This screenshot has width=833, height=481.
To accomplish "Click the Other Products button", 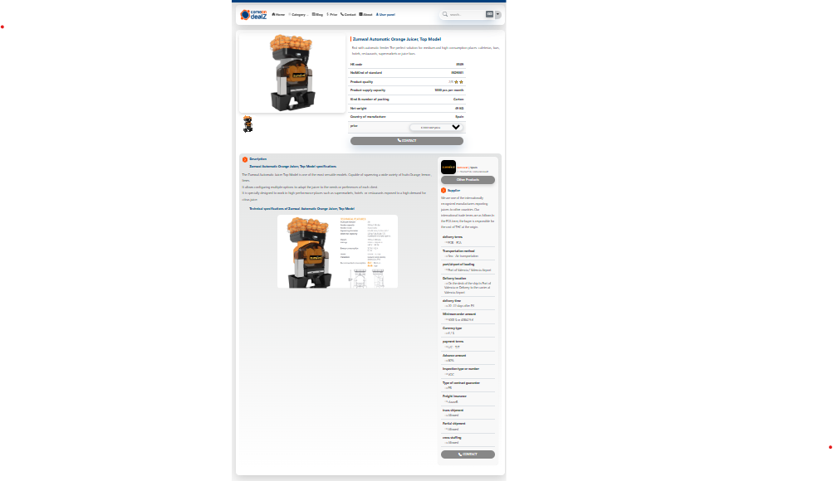I will pos(468,179).
